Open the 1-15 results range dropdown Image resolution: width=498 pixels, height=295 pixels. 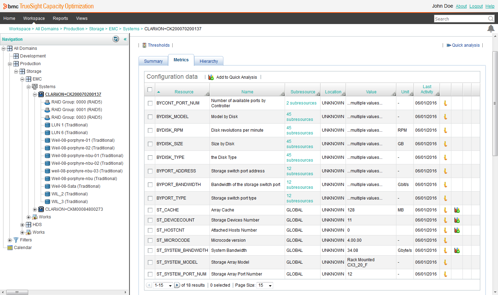coord(163,285)
